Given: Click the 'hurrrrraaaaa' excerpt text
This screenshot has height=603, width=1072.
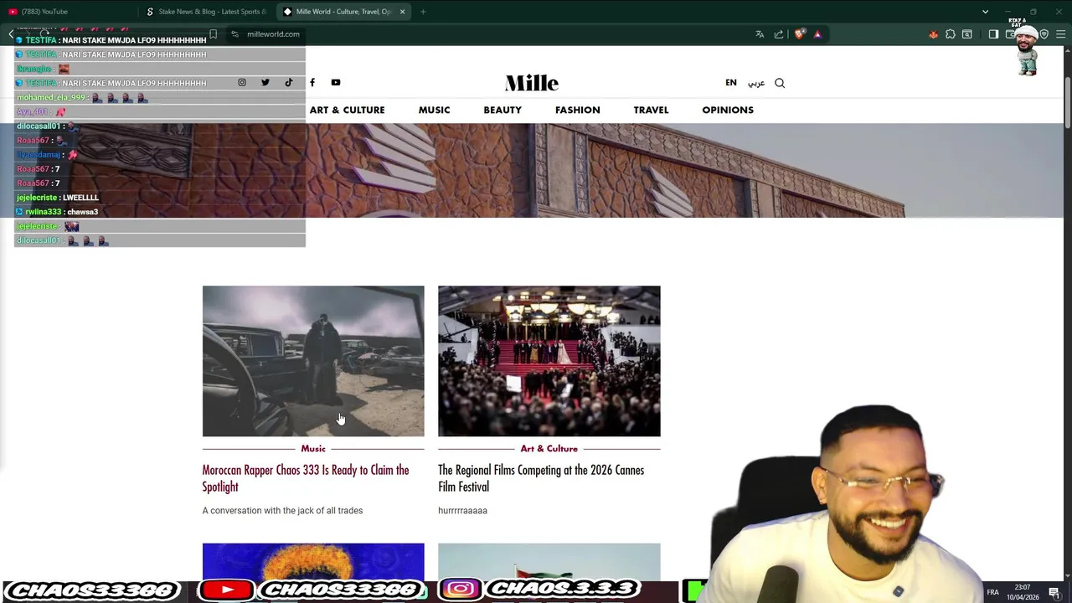Looking at the screenshot, I should 462,510.
